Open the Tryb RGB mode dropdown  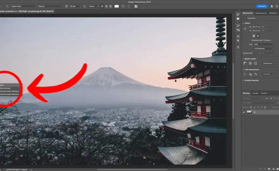coord(263,44)
